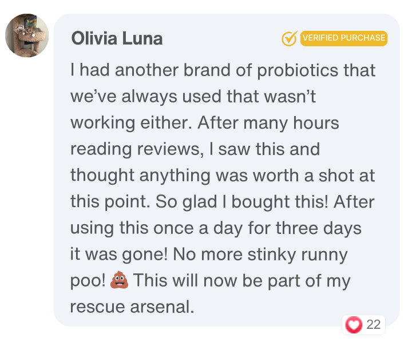The height and width of the screenshot is (342, 408).
Task: Click the line "working either. After many hours"
Action: [204, 123]
